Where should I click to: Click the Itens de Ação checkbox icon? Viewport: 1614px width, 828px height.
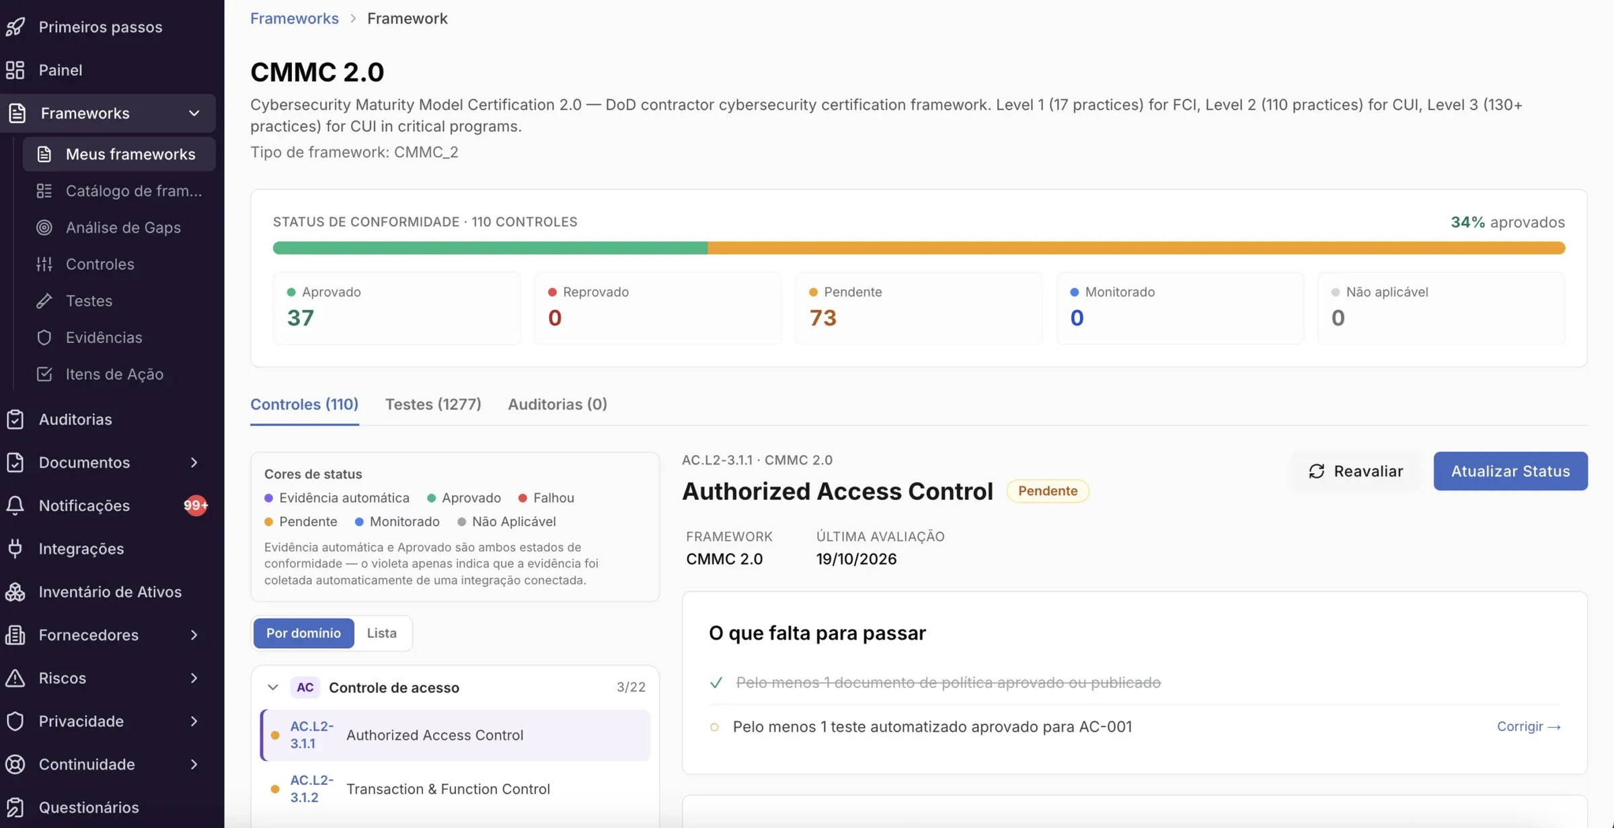44,374
